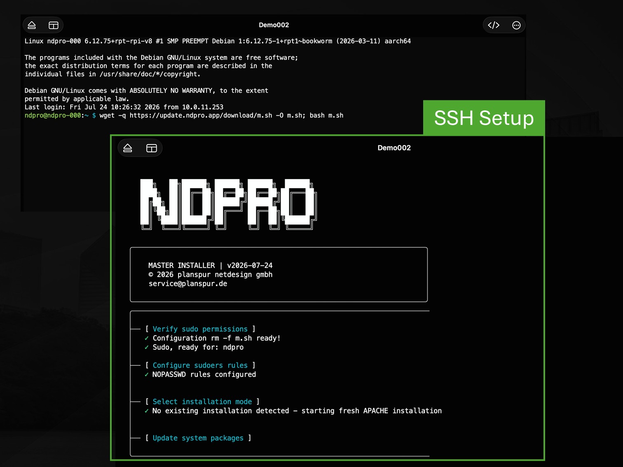Screen dimensions: 623x467
Task: Click the planspur netdesign gmbh copyright line
Action: pos(211,275)
